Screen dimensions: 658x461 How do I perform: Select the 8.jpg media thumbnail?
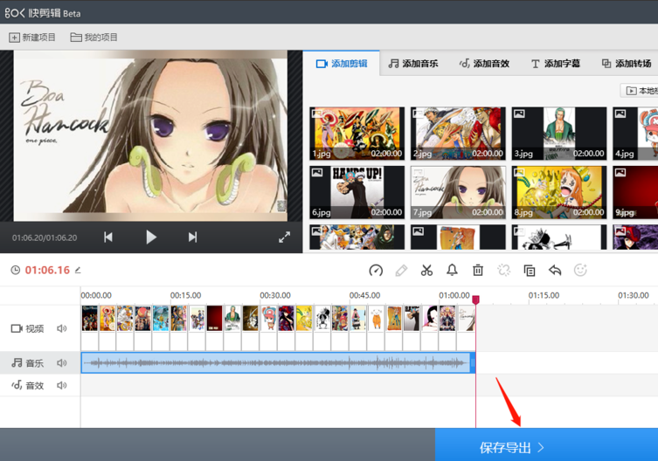click(559, 193)
